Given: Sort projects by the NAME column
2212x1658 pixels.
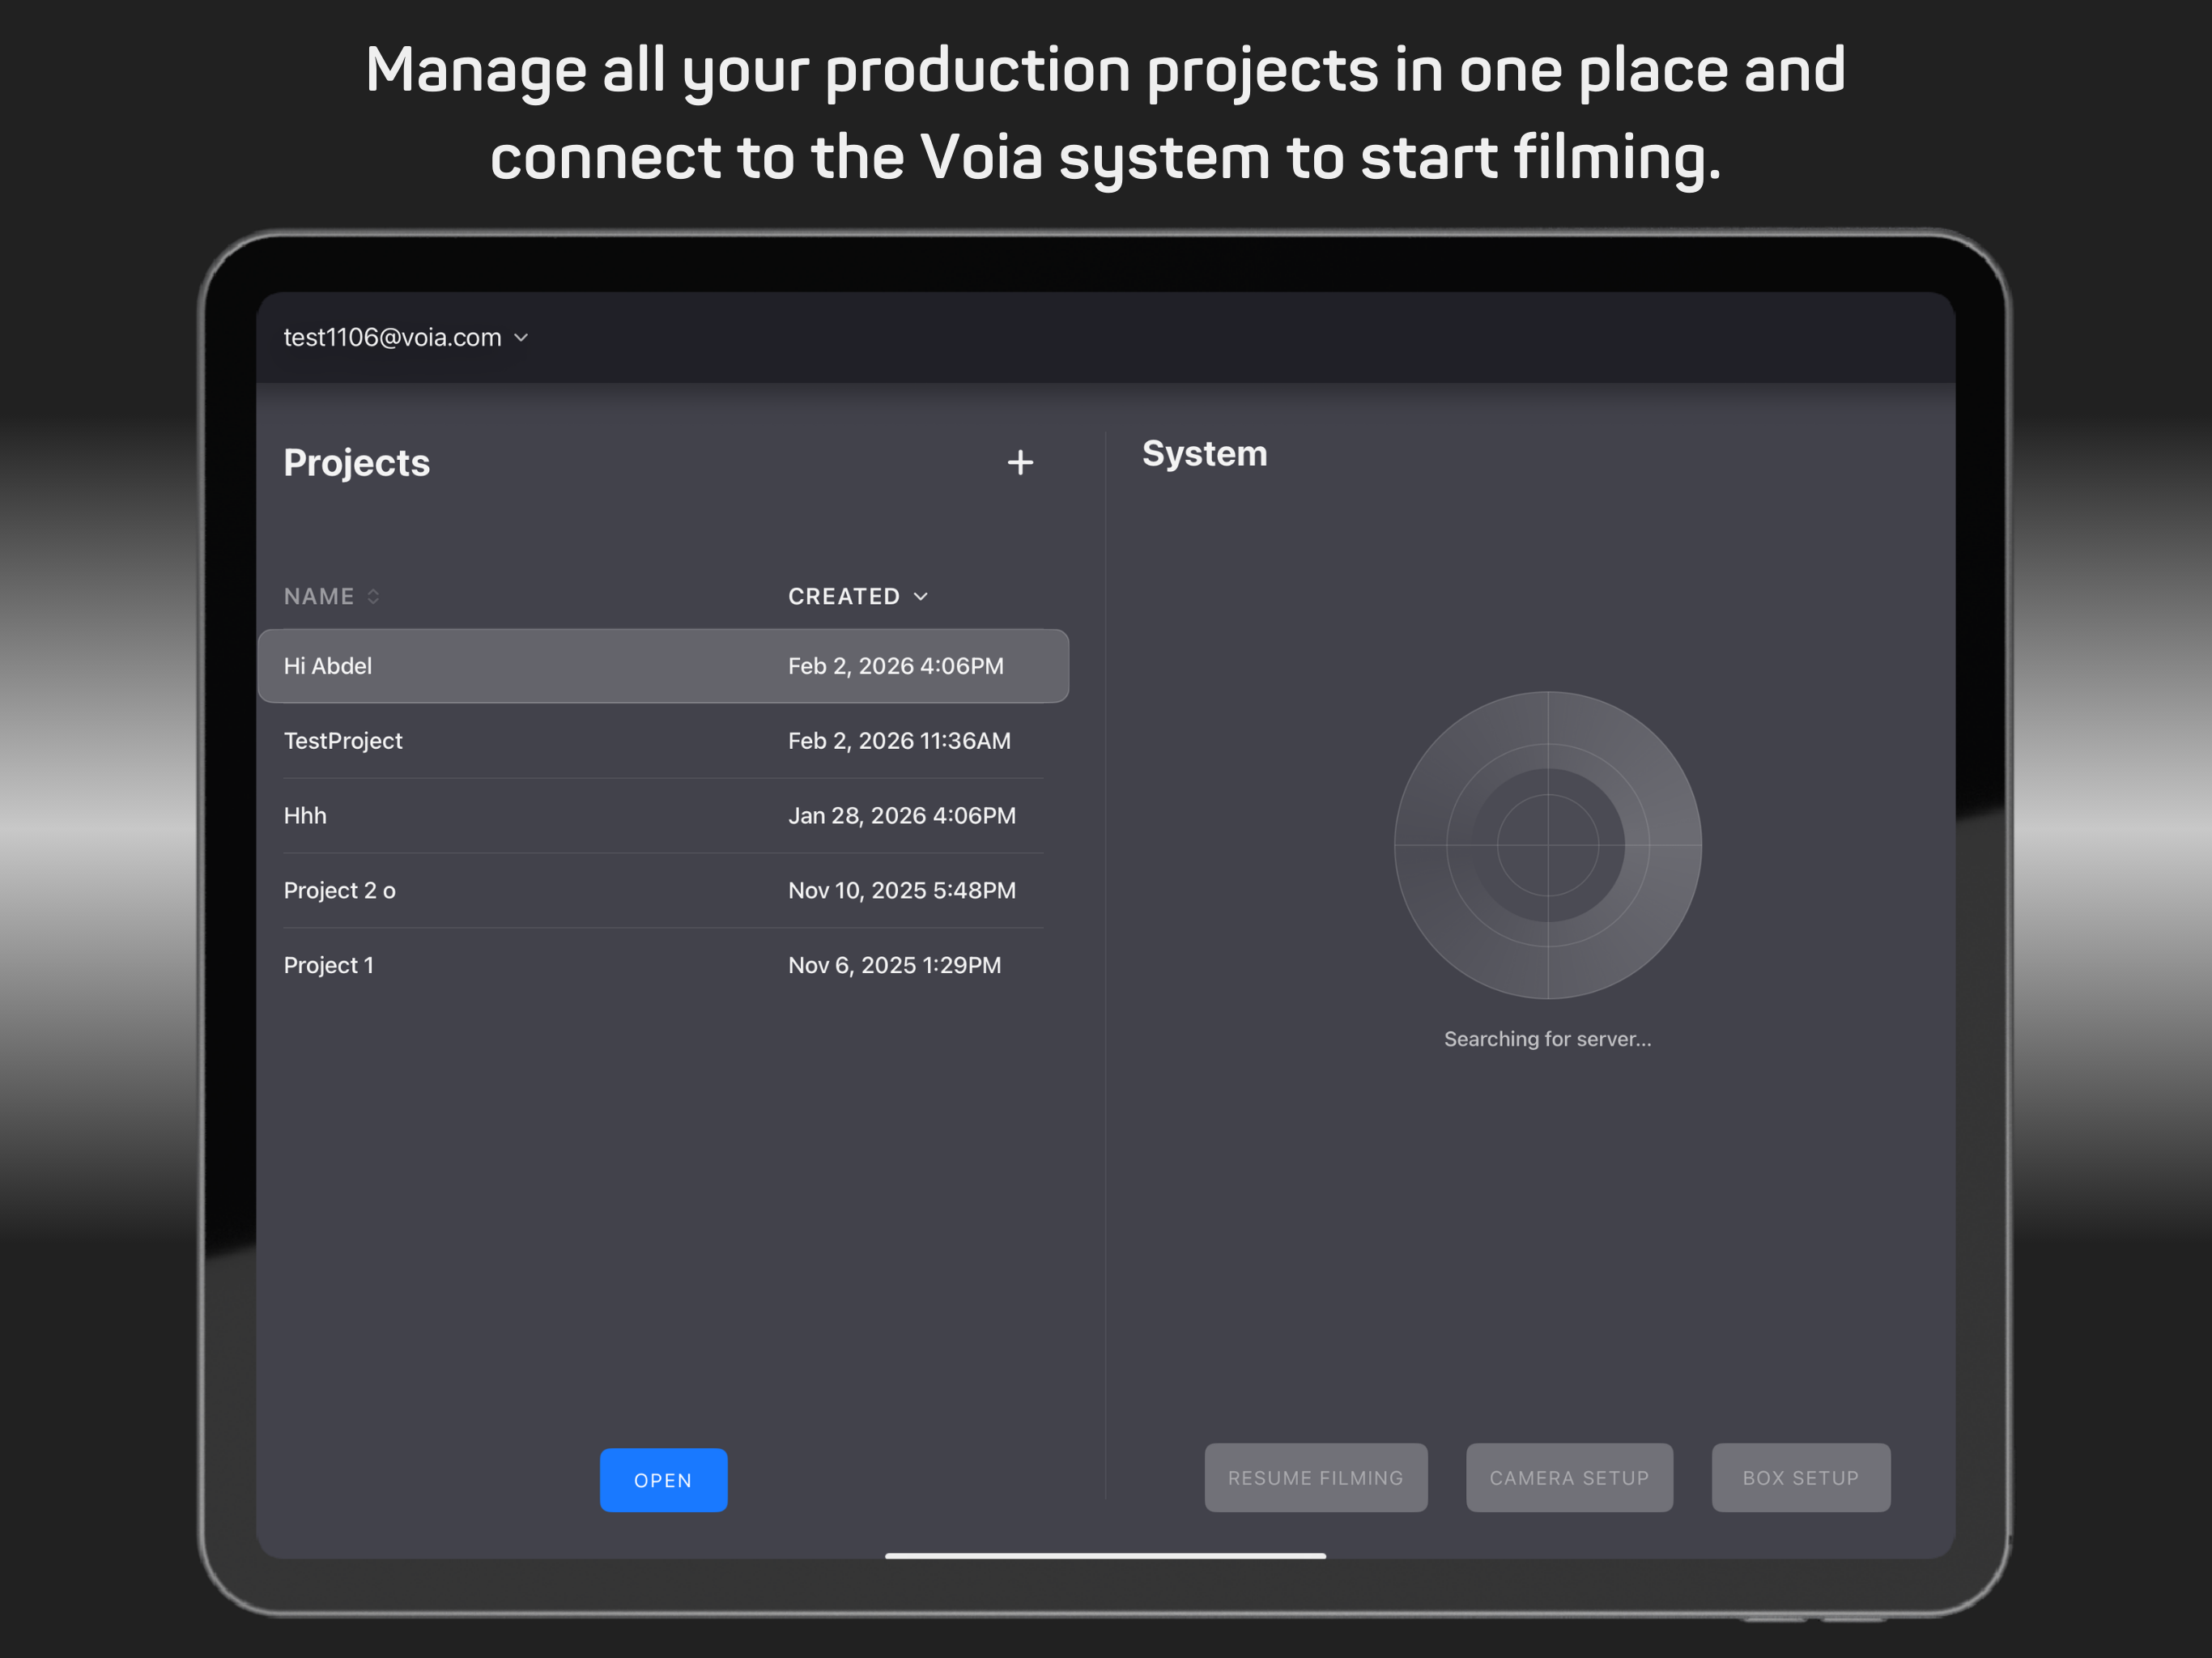Looking at the screenshot, I should [331, 596].
